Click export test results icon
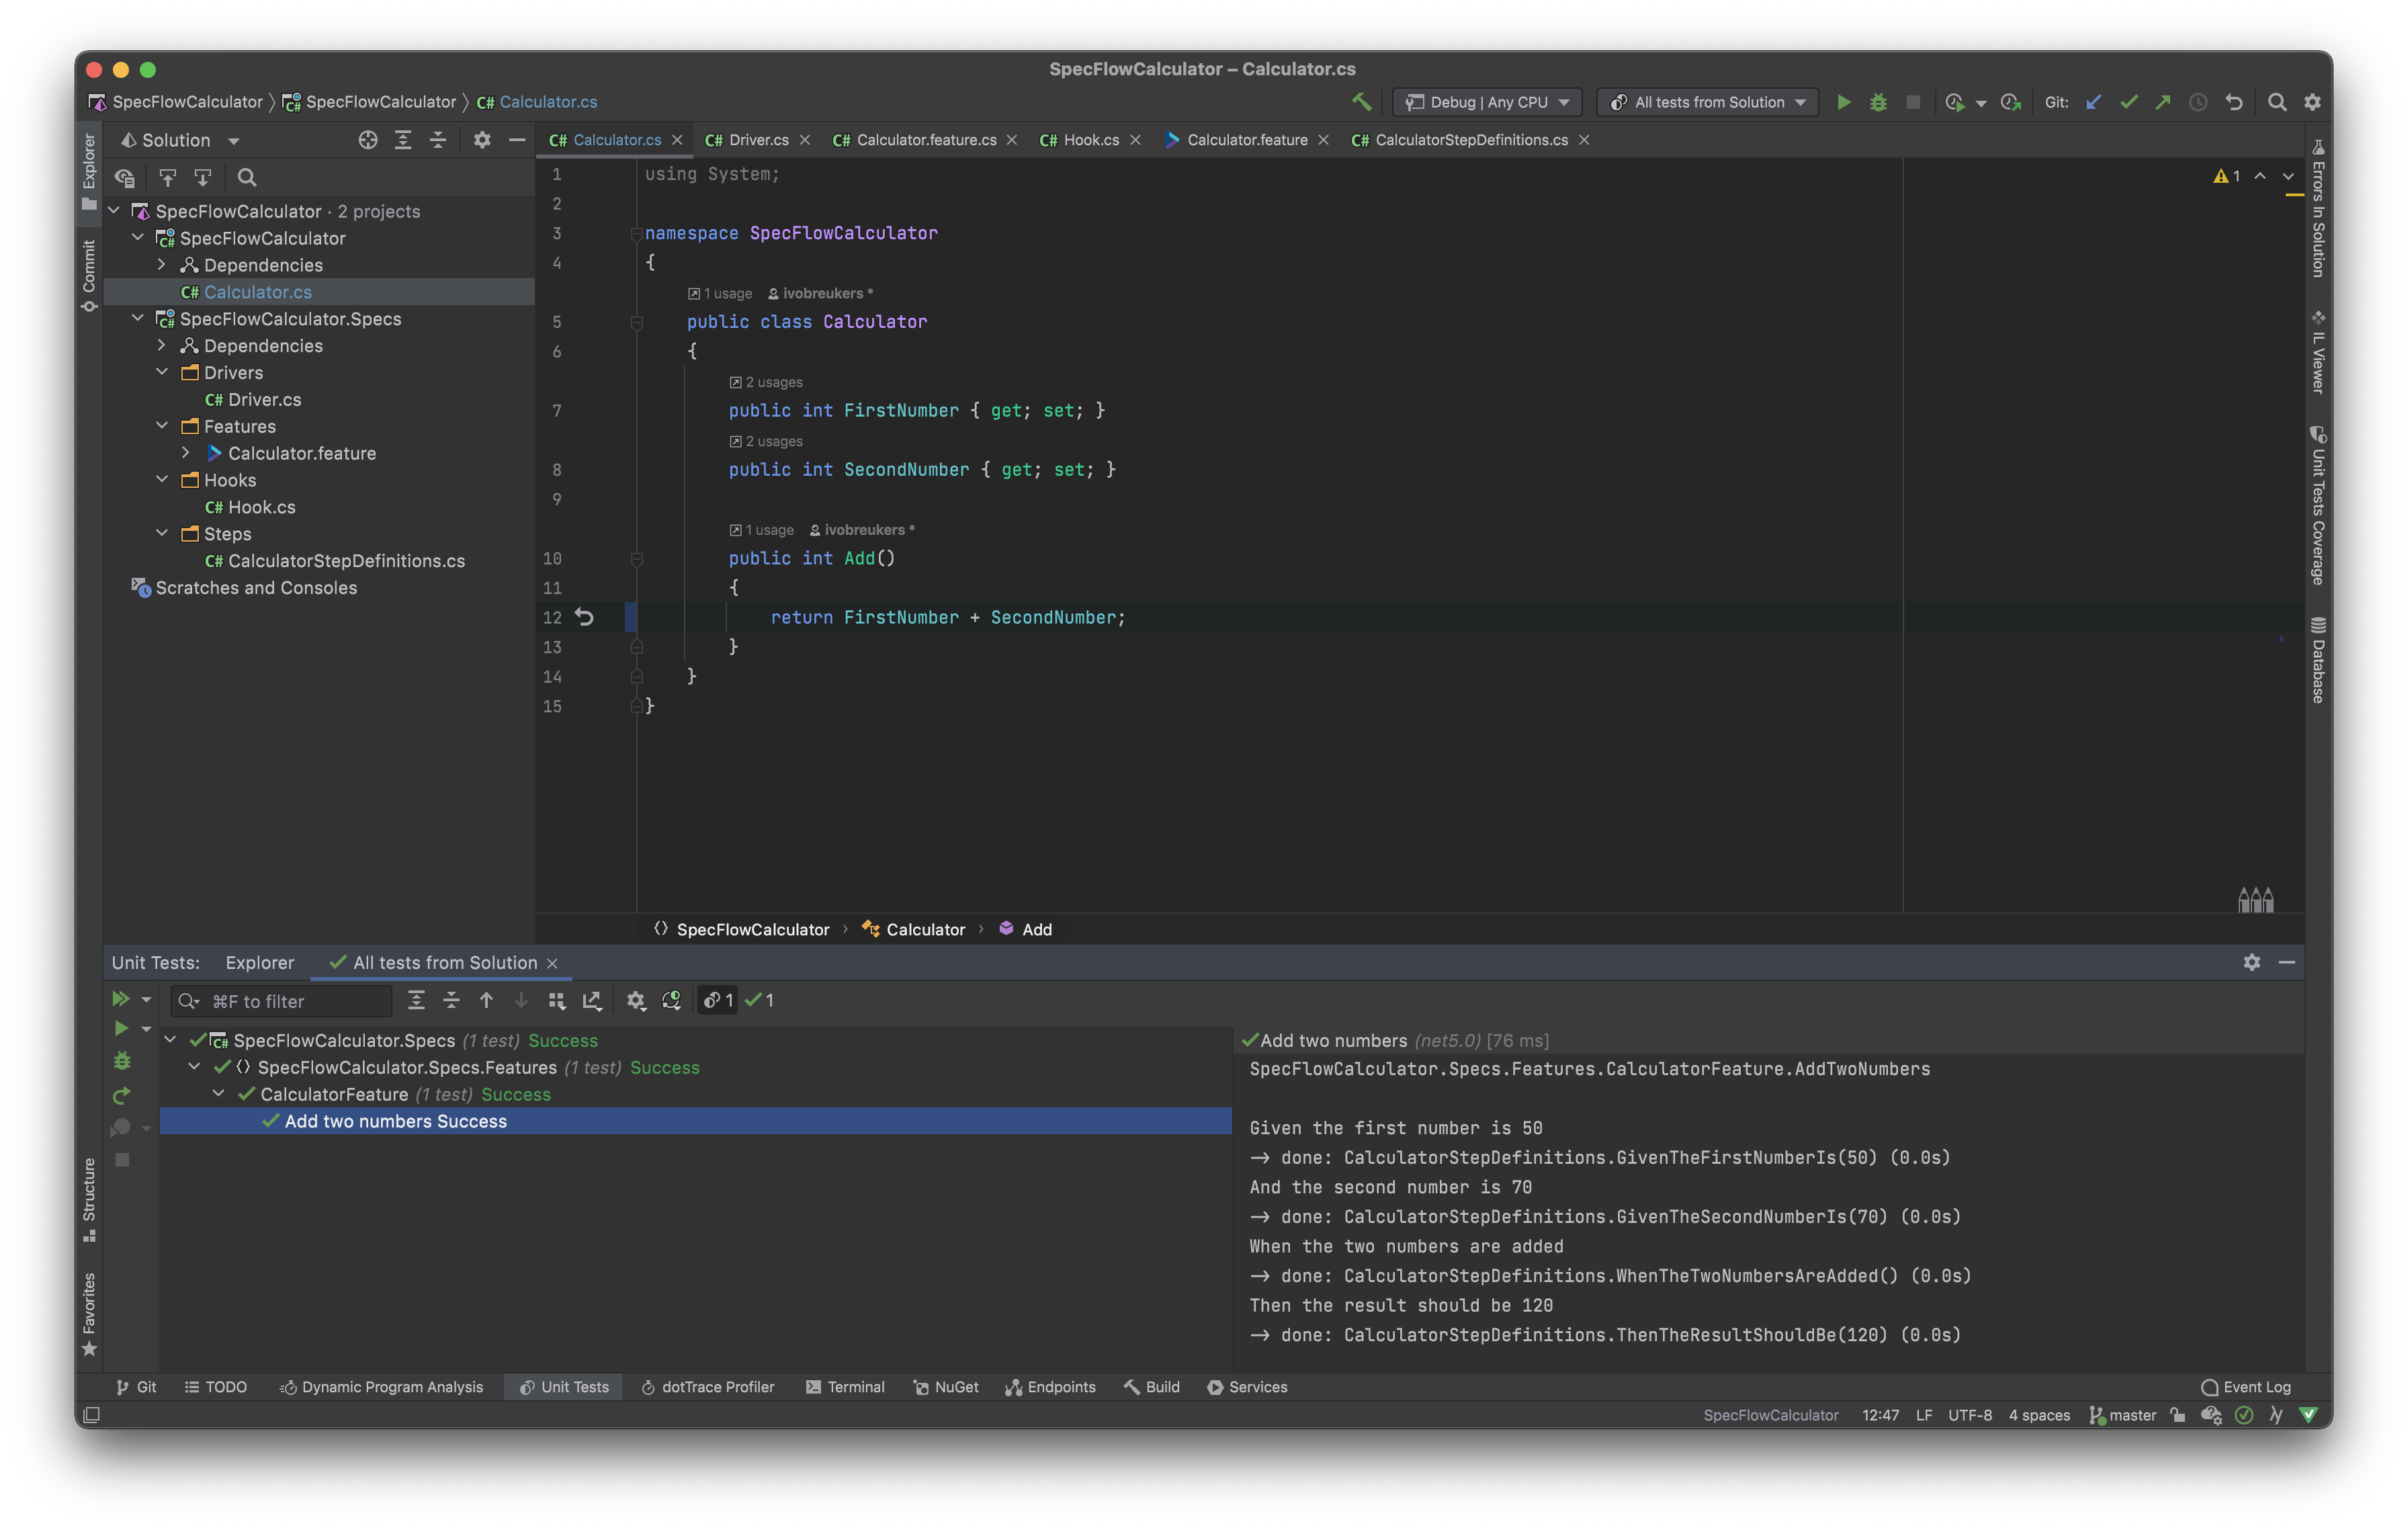The image size is (2408, 1528). point(592,1000)
